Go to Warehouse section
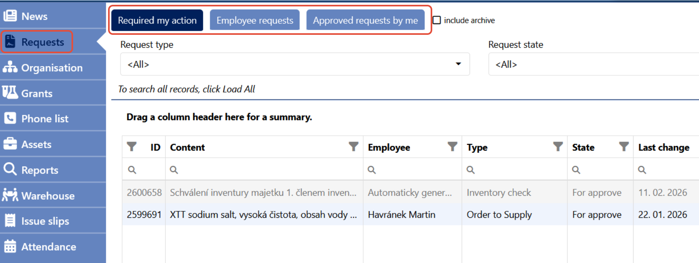This screenshot has height=263, width=699. click(x=53, y=195)
